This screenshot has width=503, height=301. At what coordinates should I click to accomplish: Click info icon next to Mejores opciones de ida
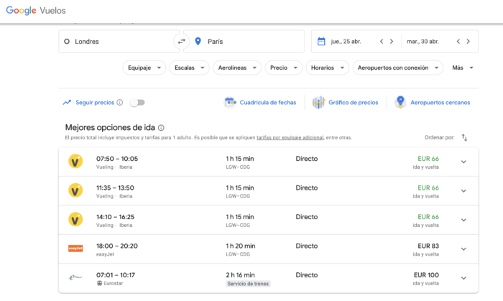click(161, 127)
